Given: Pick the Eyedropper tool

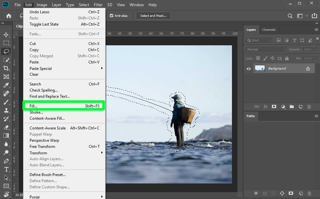Looking at the screenshot, I should pyautogui.click(x=6, y=85).
